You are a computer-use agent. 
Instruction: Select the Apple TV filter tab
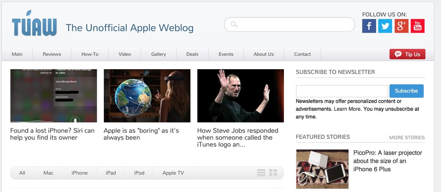click(173, 173)
